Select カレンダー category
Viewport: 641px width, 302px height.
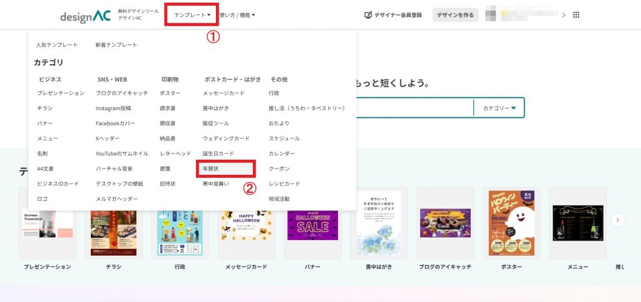[282, 154]
